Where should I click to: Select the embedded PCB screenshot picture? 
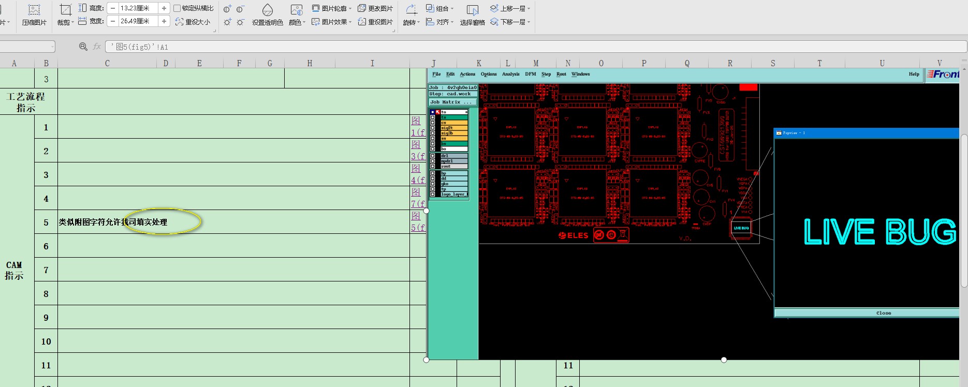click(x=694, y=214)
